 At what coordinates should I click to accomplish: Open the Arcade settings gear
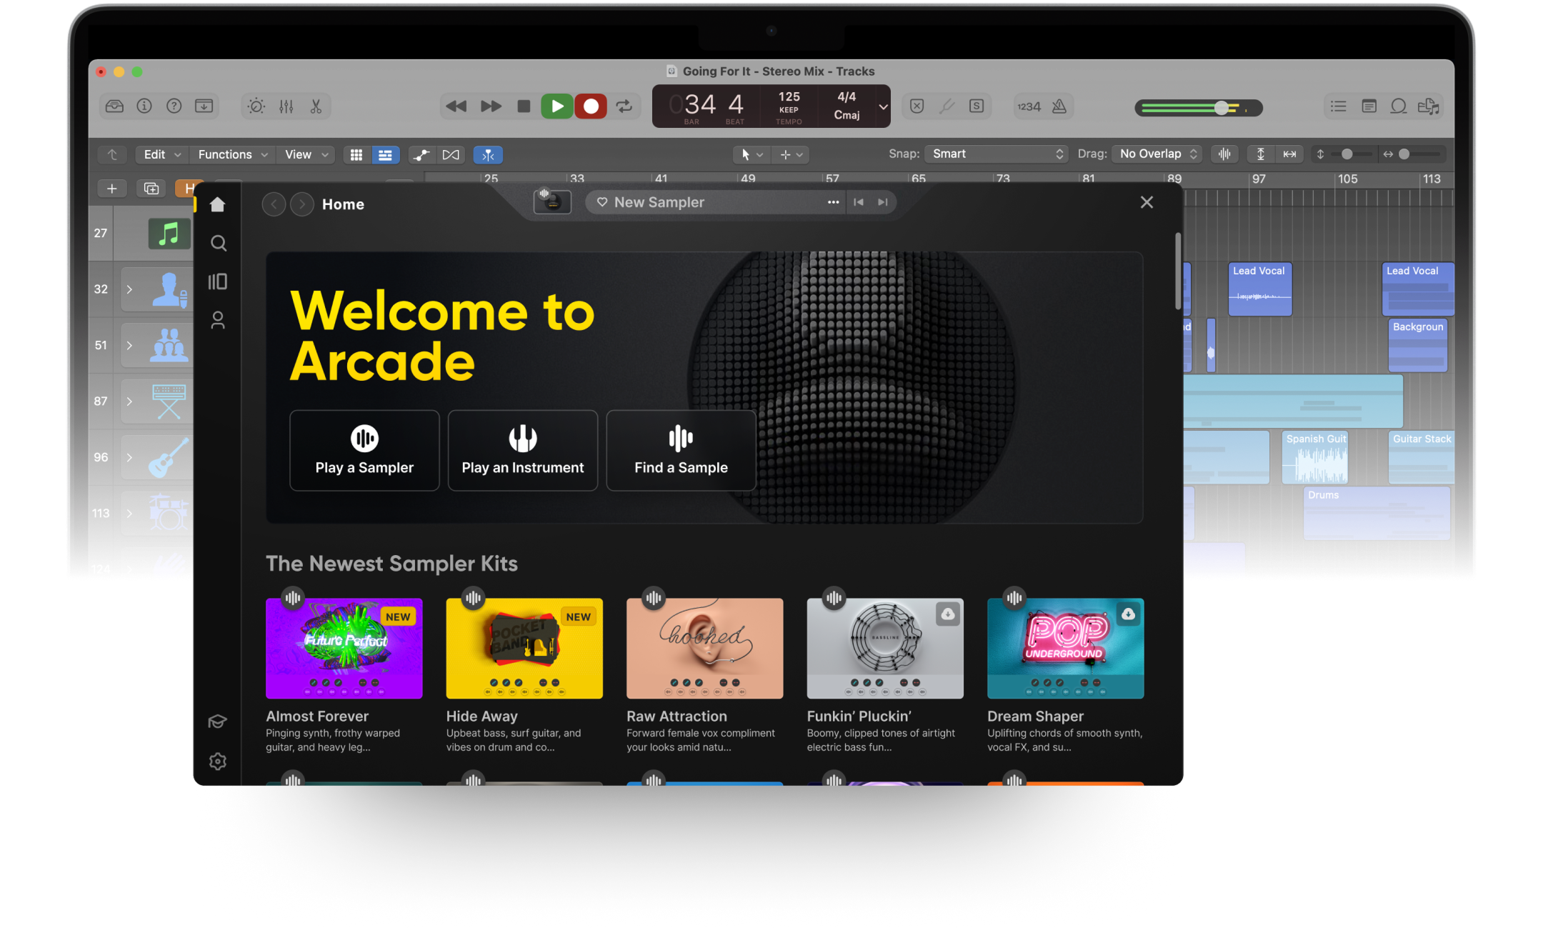point(218,762)
